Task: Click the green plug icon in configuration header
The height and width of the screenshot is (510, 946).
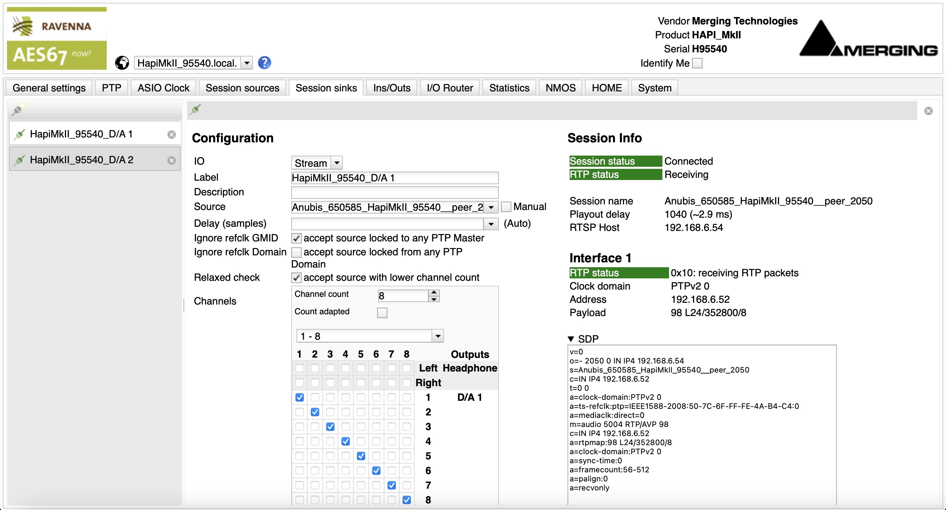Action: (x=196, y=109)
